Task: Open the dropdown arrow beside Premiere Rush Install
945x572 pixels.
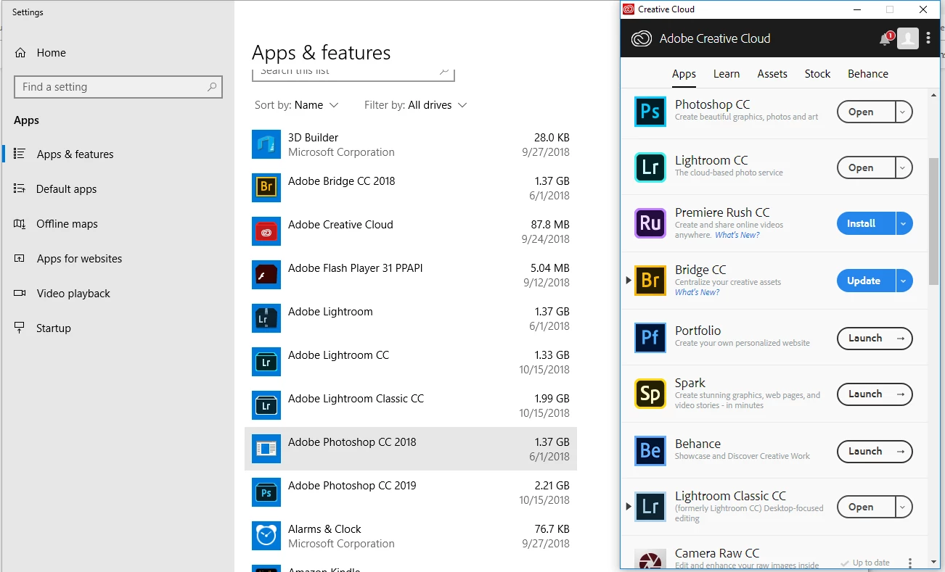Action: [904, 223]
